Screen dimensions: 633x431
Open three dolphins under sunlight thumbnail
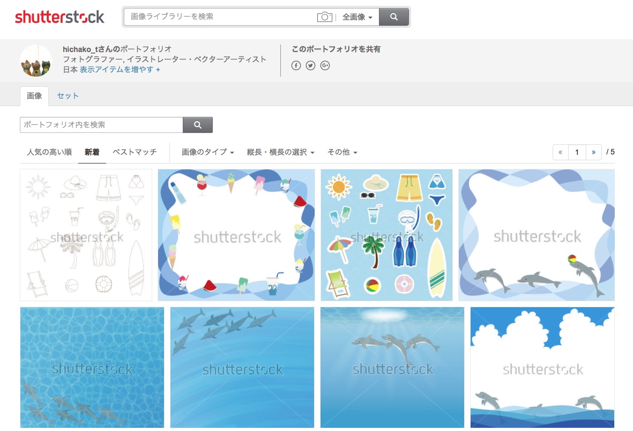[x=392, y=367]
